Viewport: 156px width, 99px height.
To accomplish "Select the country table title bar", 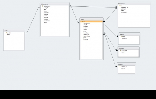I will pos(126,64).
